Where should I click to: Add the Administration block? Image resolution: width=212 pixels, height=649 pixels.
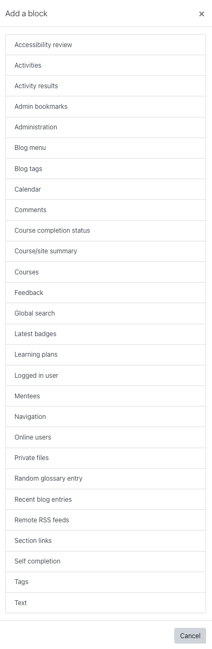(106, 128)
